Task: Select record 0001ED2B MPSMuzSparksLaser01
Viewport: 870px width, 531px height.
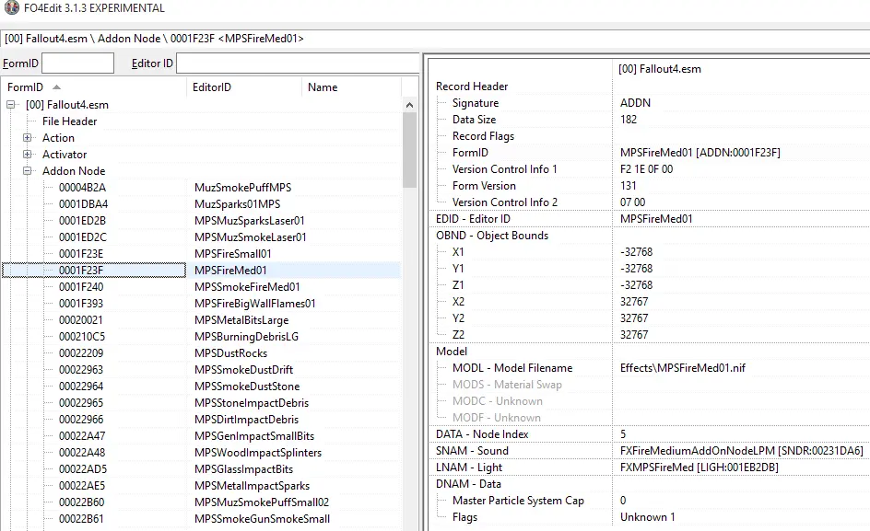Action: coord(202,221)
